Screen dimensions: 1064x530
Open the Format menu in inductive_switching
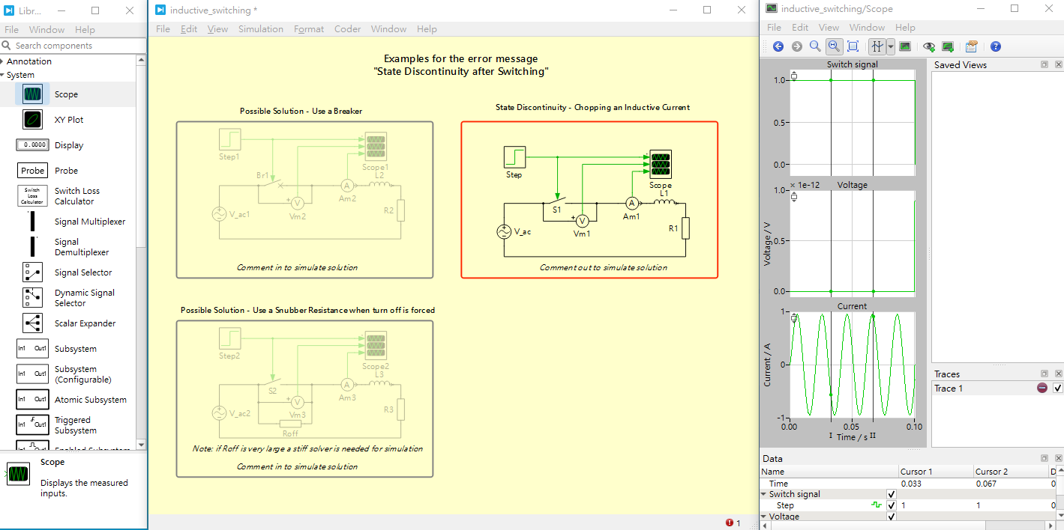pos(309,29)
